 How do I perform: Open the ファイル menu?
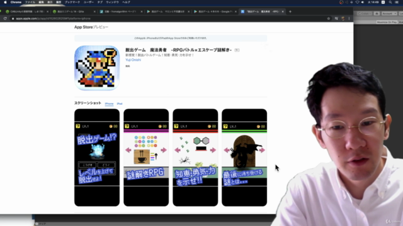tap(30, 2)
